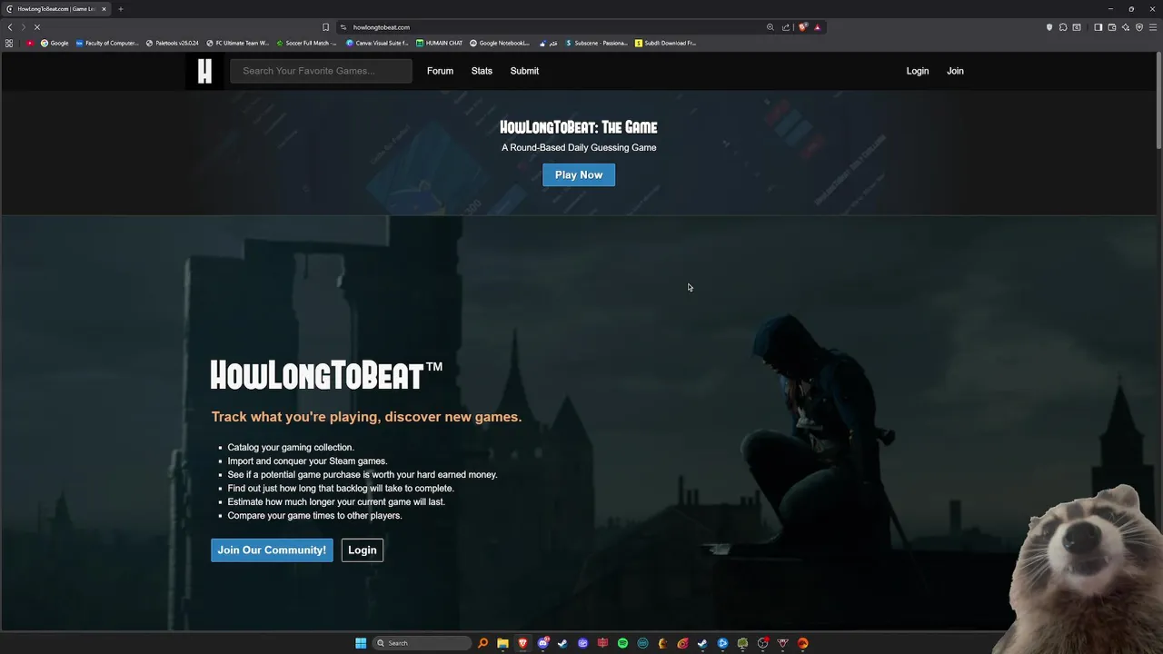Open Brave Rewards triangle icon
Viewport: 1163px width, 654px height.
pyautogui.click(x=817, y=27)
